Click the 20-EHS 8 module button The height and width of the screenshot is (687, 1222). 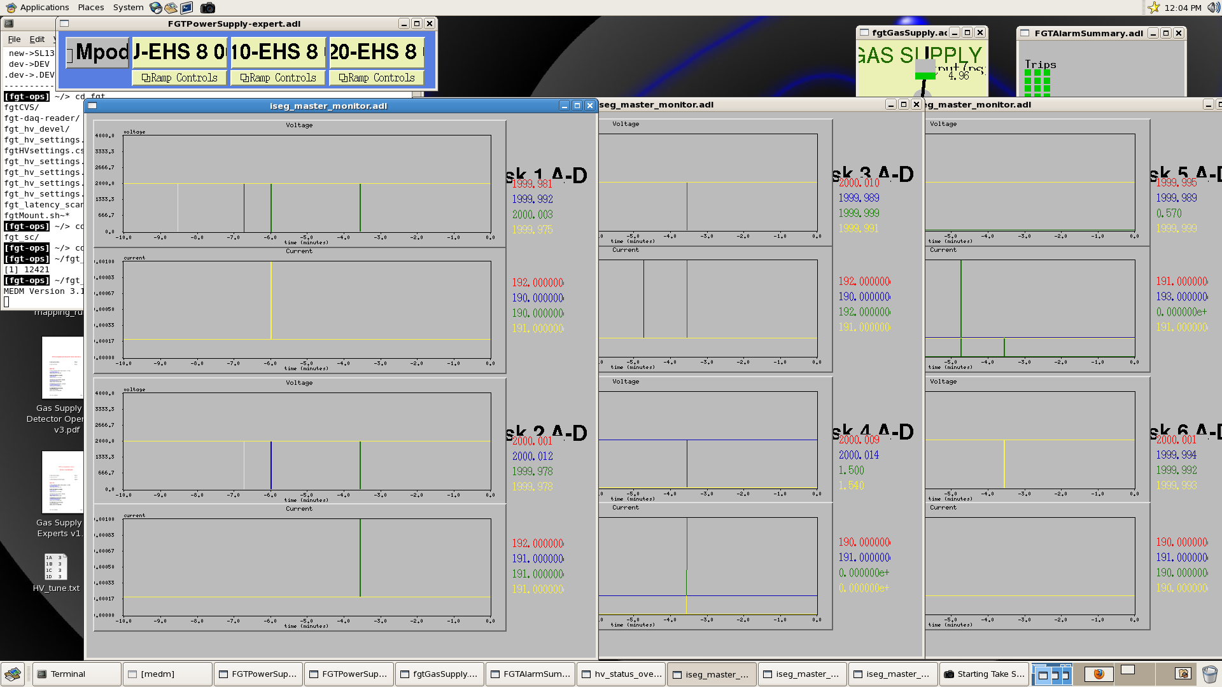(x=377, y=52)
